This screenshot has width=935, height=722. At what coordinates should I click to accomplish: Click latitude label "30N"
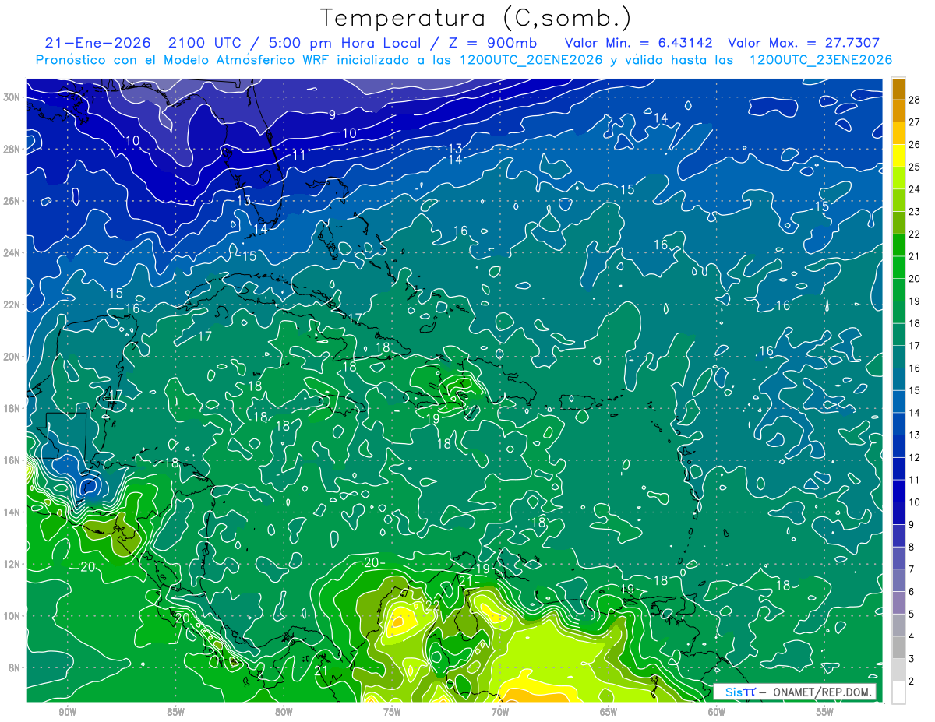click(12, 97)
